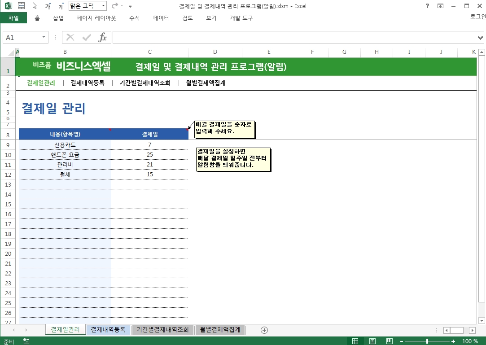Select column B header
The height and width of the screenshot is (345, 486).
pyautogui.click(x=65, y=52)
